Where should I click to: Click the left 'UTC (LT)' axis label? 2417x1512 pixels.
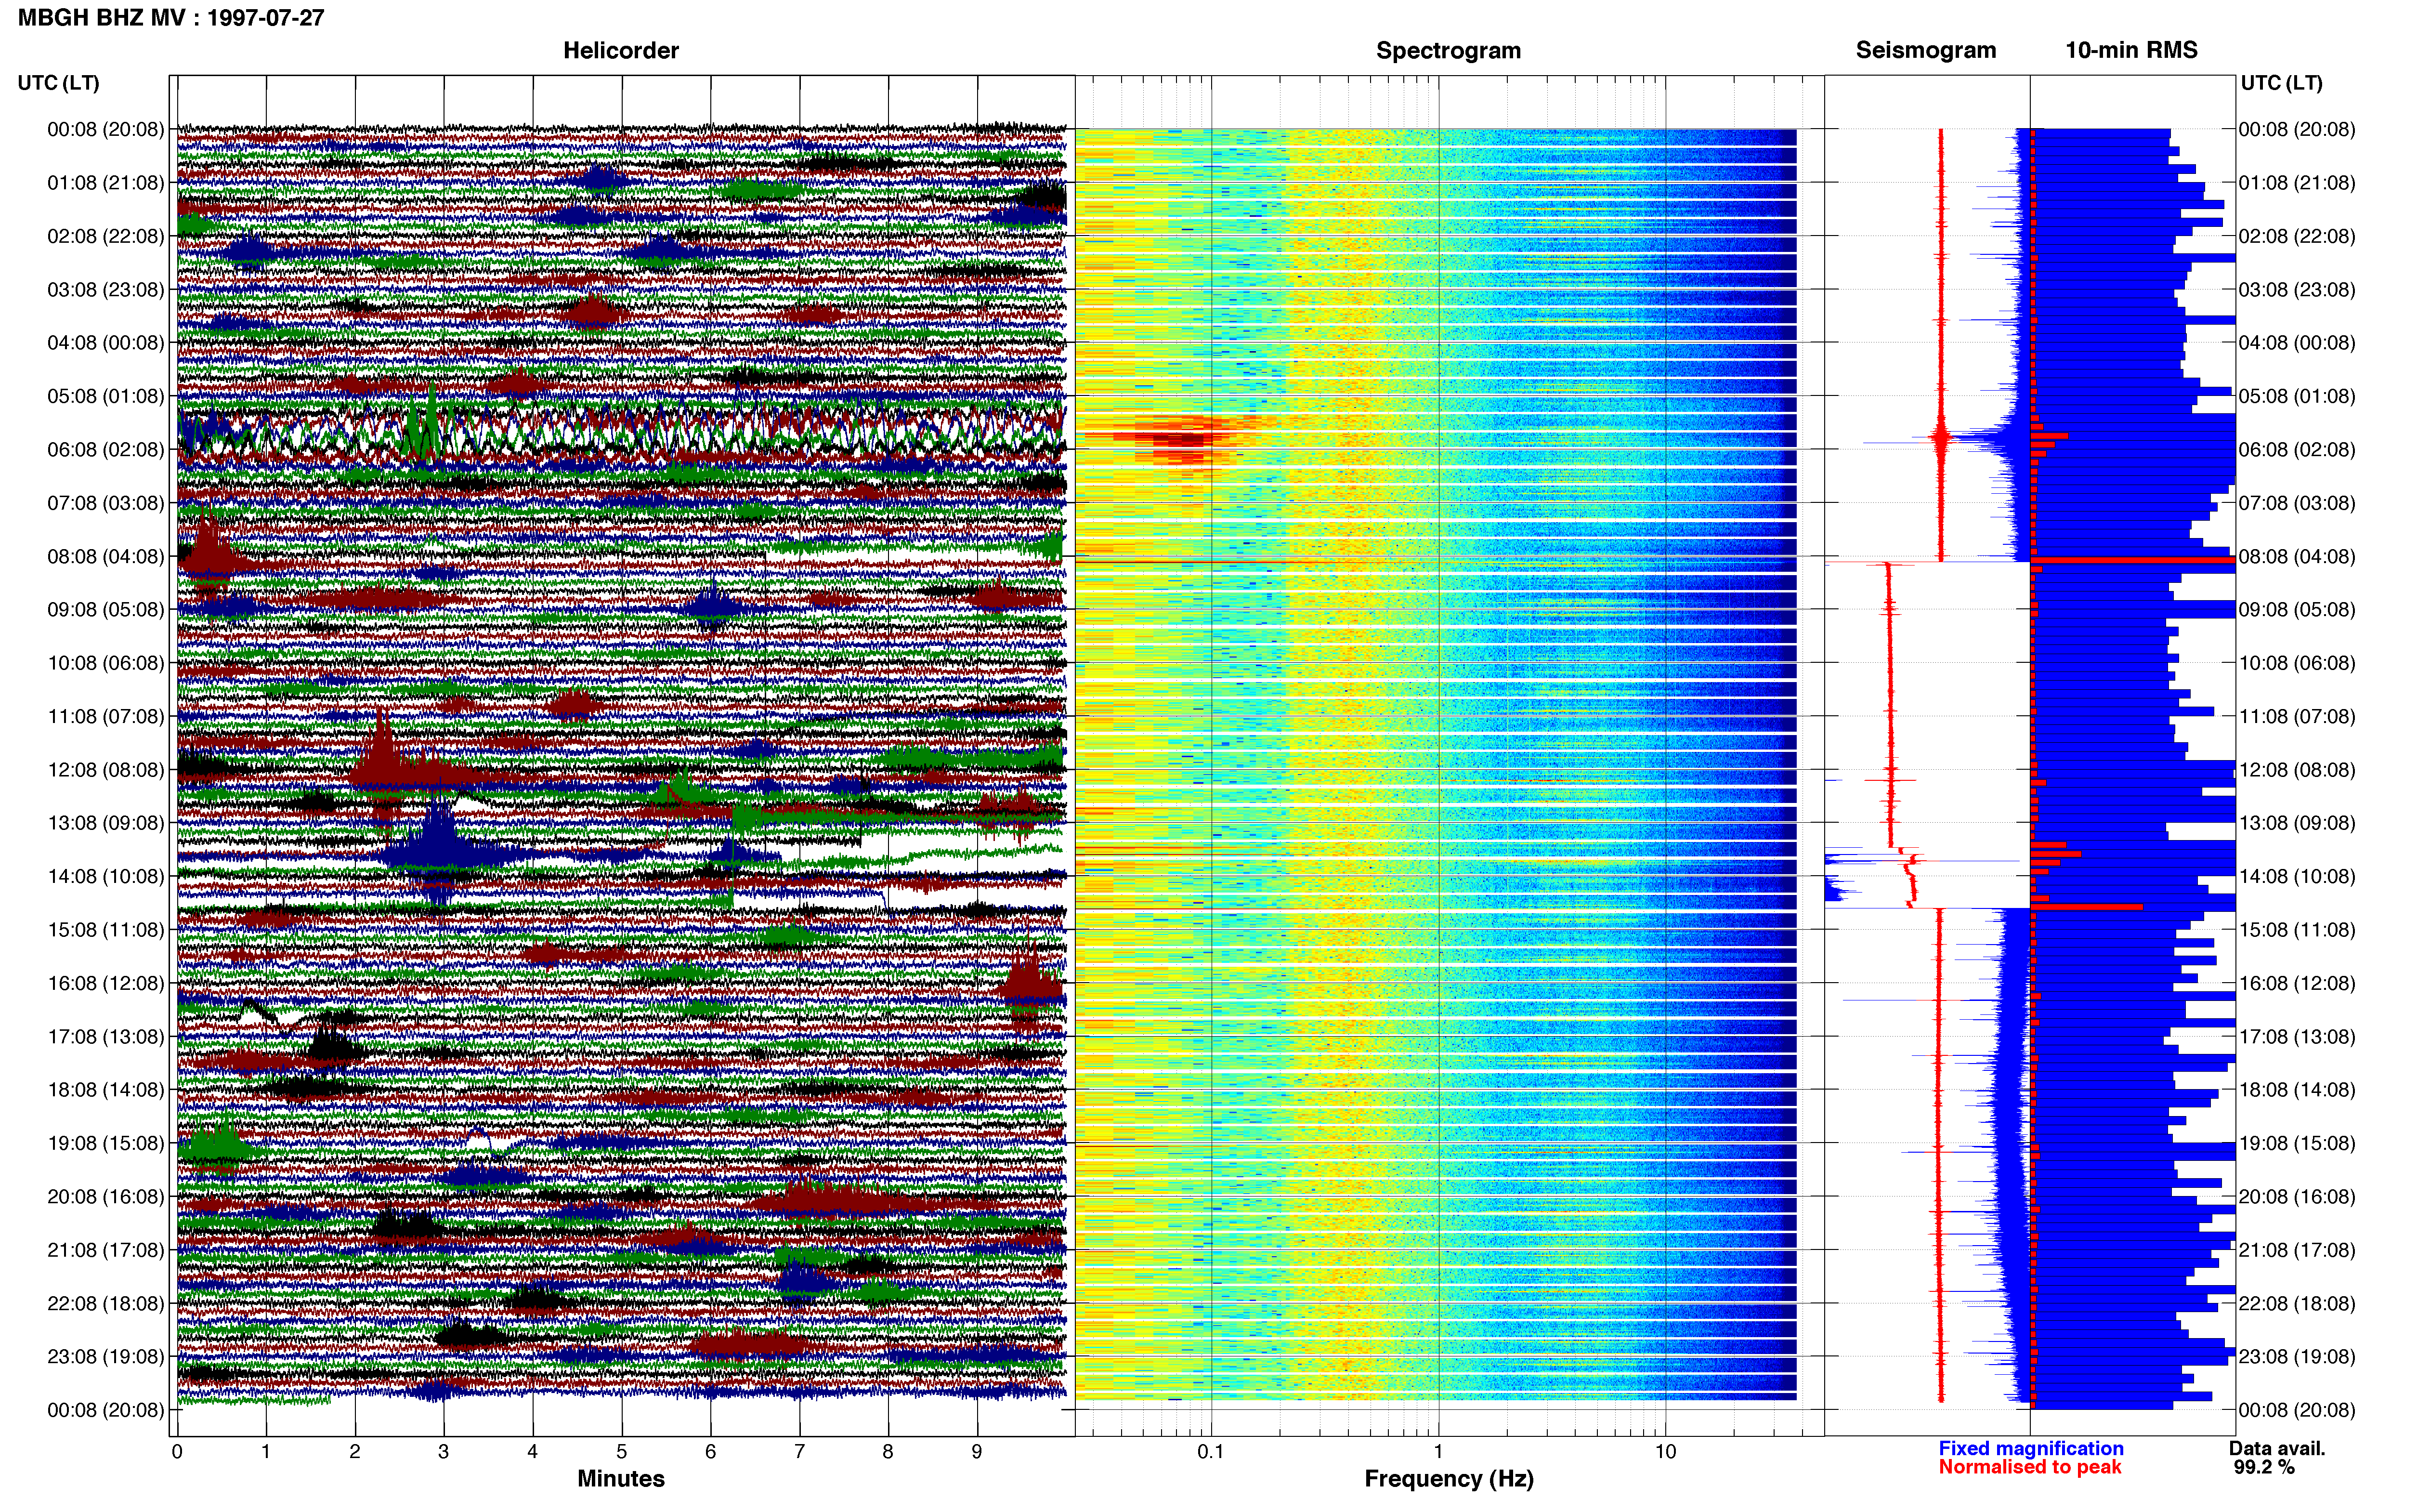click(59, 83)
